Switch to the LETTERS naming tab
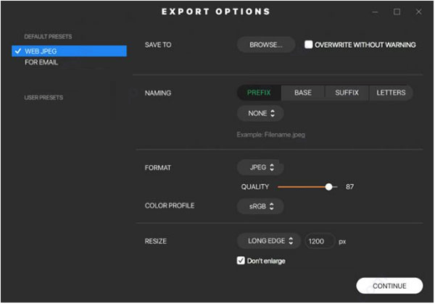 (391, 93)
